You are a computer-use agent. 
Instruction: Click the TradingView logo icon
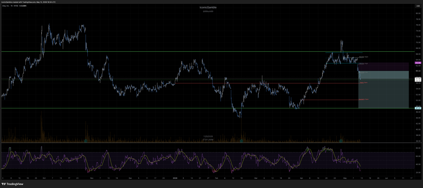(x=4, y=184)
